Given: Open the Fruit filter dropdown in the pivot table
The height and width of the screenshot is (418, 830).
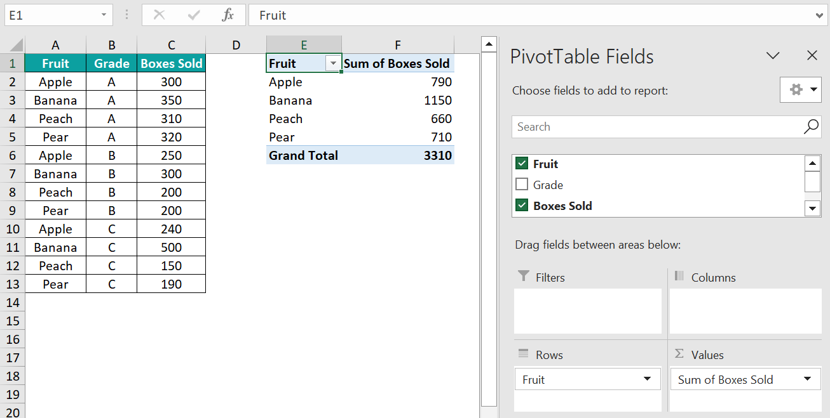Looking at the screenshot, I should click(x=333, y=63).
